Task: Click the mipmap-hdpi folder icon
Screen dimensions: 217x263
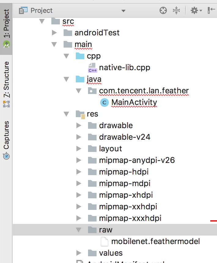Action: coord(92,171)
